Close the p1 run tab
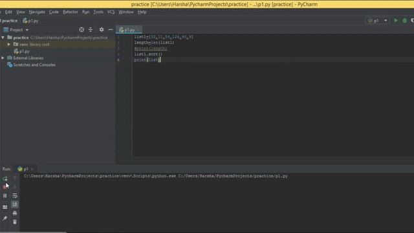 click(32, 169)
